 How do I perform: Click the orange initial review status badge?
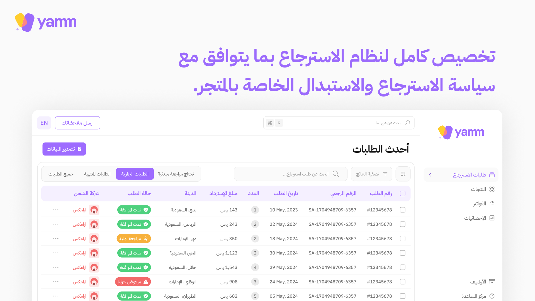134,239
